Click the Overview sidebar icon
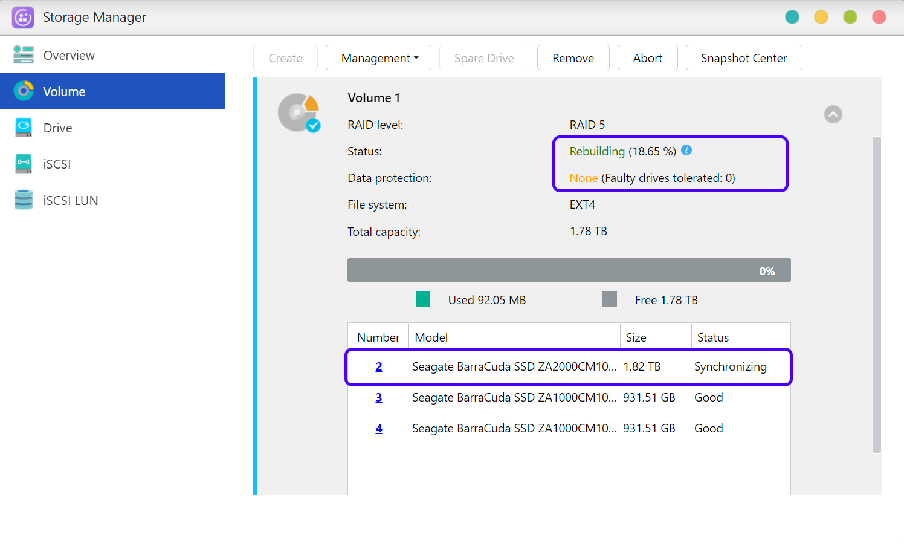Image resolution: width=904 pixels, height=543 pixels. (x=24, y=55)
